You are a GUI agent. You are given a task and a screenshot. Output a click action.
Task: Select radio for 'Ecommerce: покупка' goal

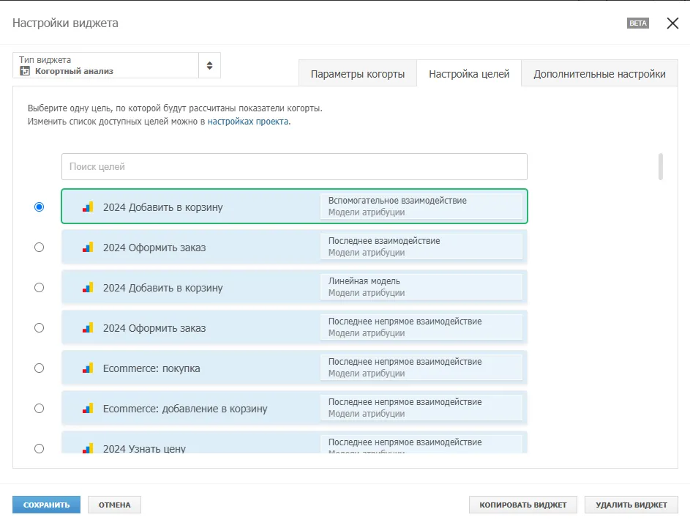[40, 368]
